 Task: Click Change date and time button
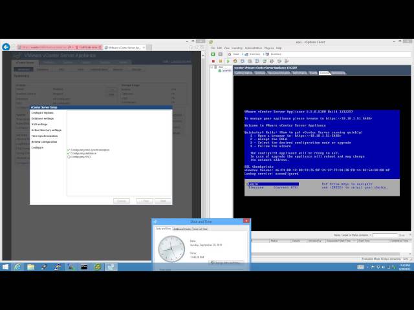point(226,262)
